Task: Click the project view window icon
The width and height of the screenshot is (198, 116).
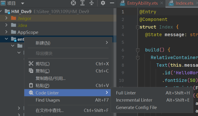Action: [3, 3]
